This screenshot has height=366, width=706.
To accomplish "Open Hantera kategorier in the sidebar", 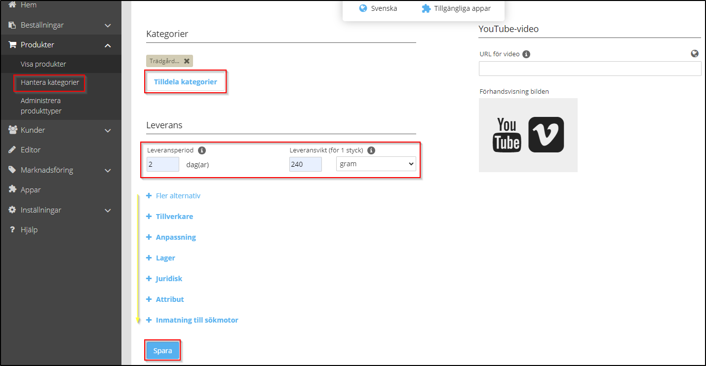I will 50,82.
